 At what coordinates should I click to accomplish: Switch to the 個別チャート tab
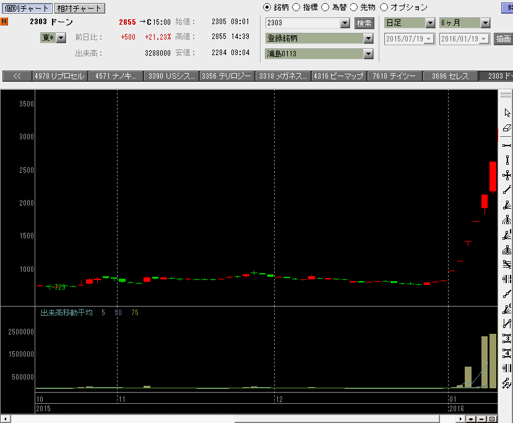pyautogui.click(x=27, y=8)
